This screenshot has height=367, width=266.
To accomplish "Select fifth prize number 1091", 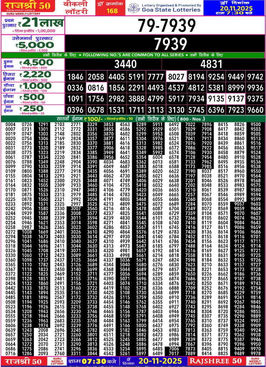I will (75, 99).
